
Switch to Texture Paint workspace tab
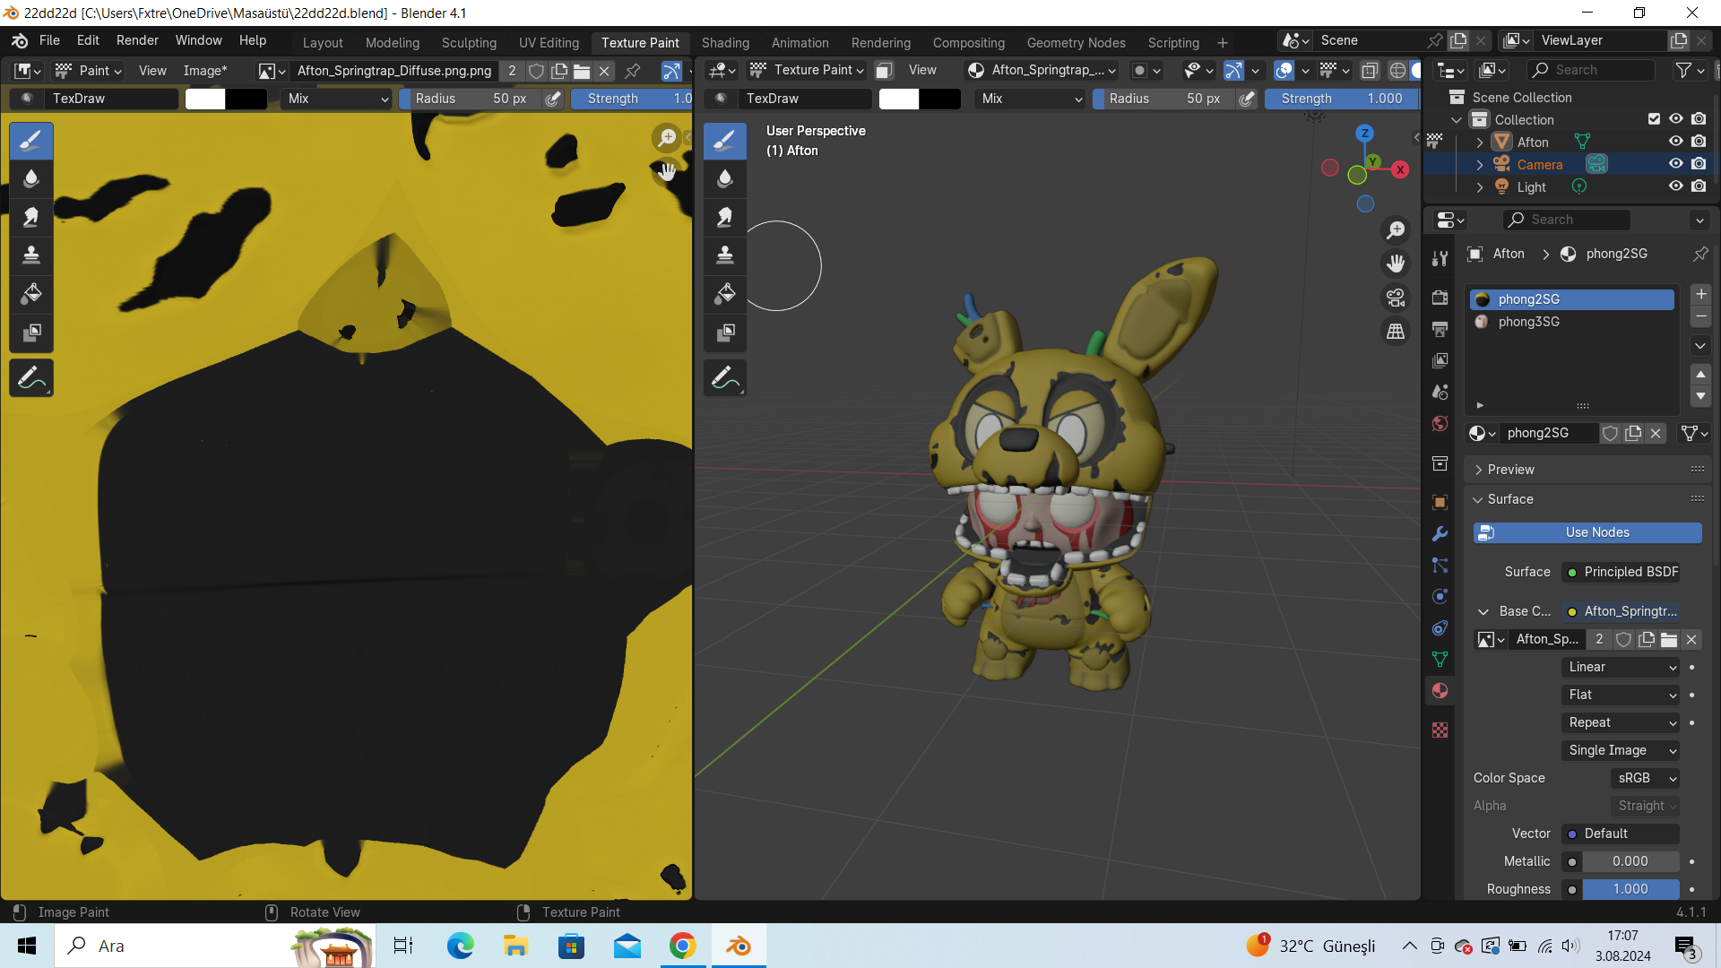[638, 42]
